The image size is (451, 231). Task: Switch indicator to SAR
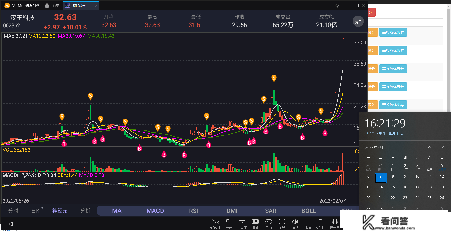click(271, 211)
